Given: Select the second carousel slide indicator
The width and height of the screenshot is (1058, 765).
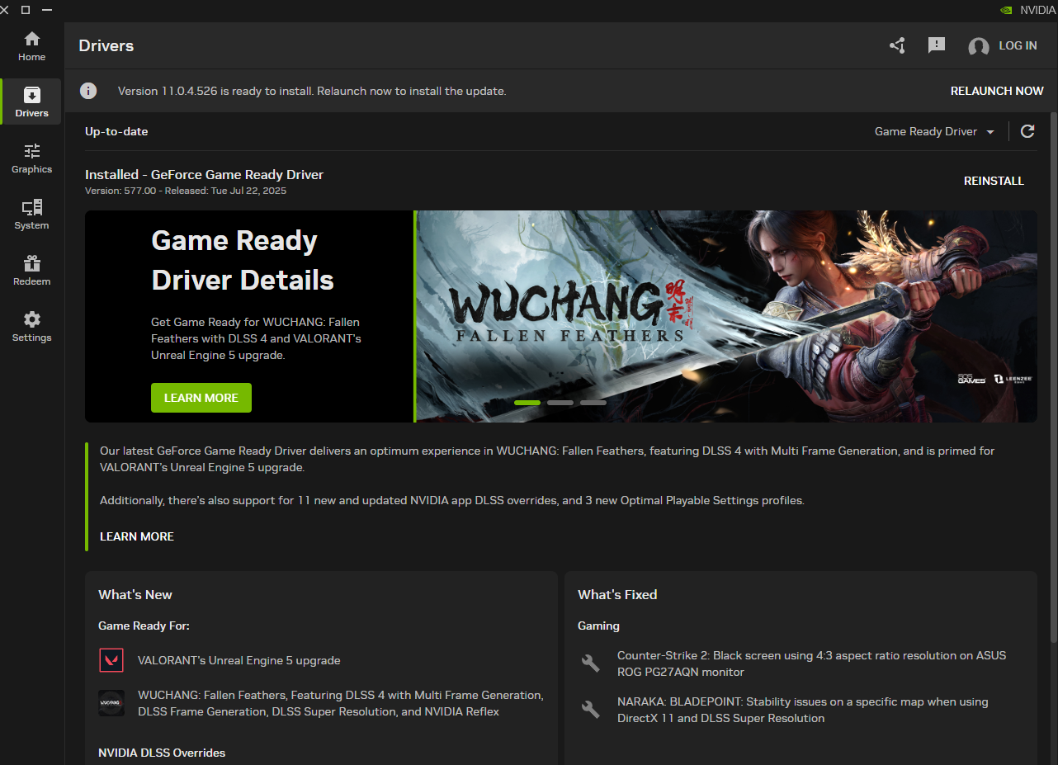Looking at the screenshot, I should click(x=560, y=403).
